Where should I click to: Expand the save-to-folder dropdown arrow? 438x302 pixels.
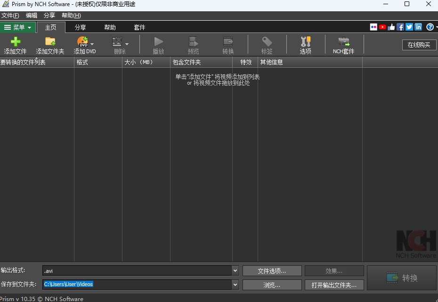(235, 285)
